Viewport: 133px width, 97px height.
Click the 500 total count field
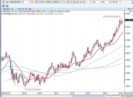tap(105, 2)
